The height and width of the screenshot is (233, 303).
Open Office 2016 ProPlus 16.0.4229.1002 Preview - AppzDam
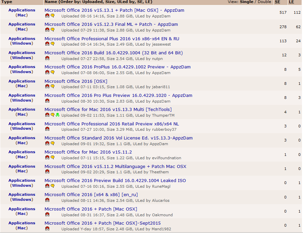click(x=118, y=67)
